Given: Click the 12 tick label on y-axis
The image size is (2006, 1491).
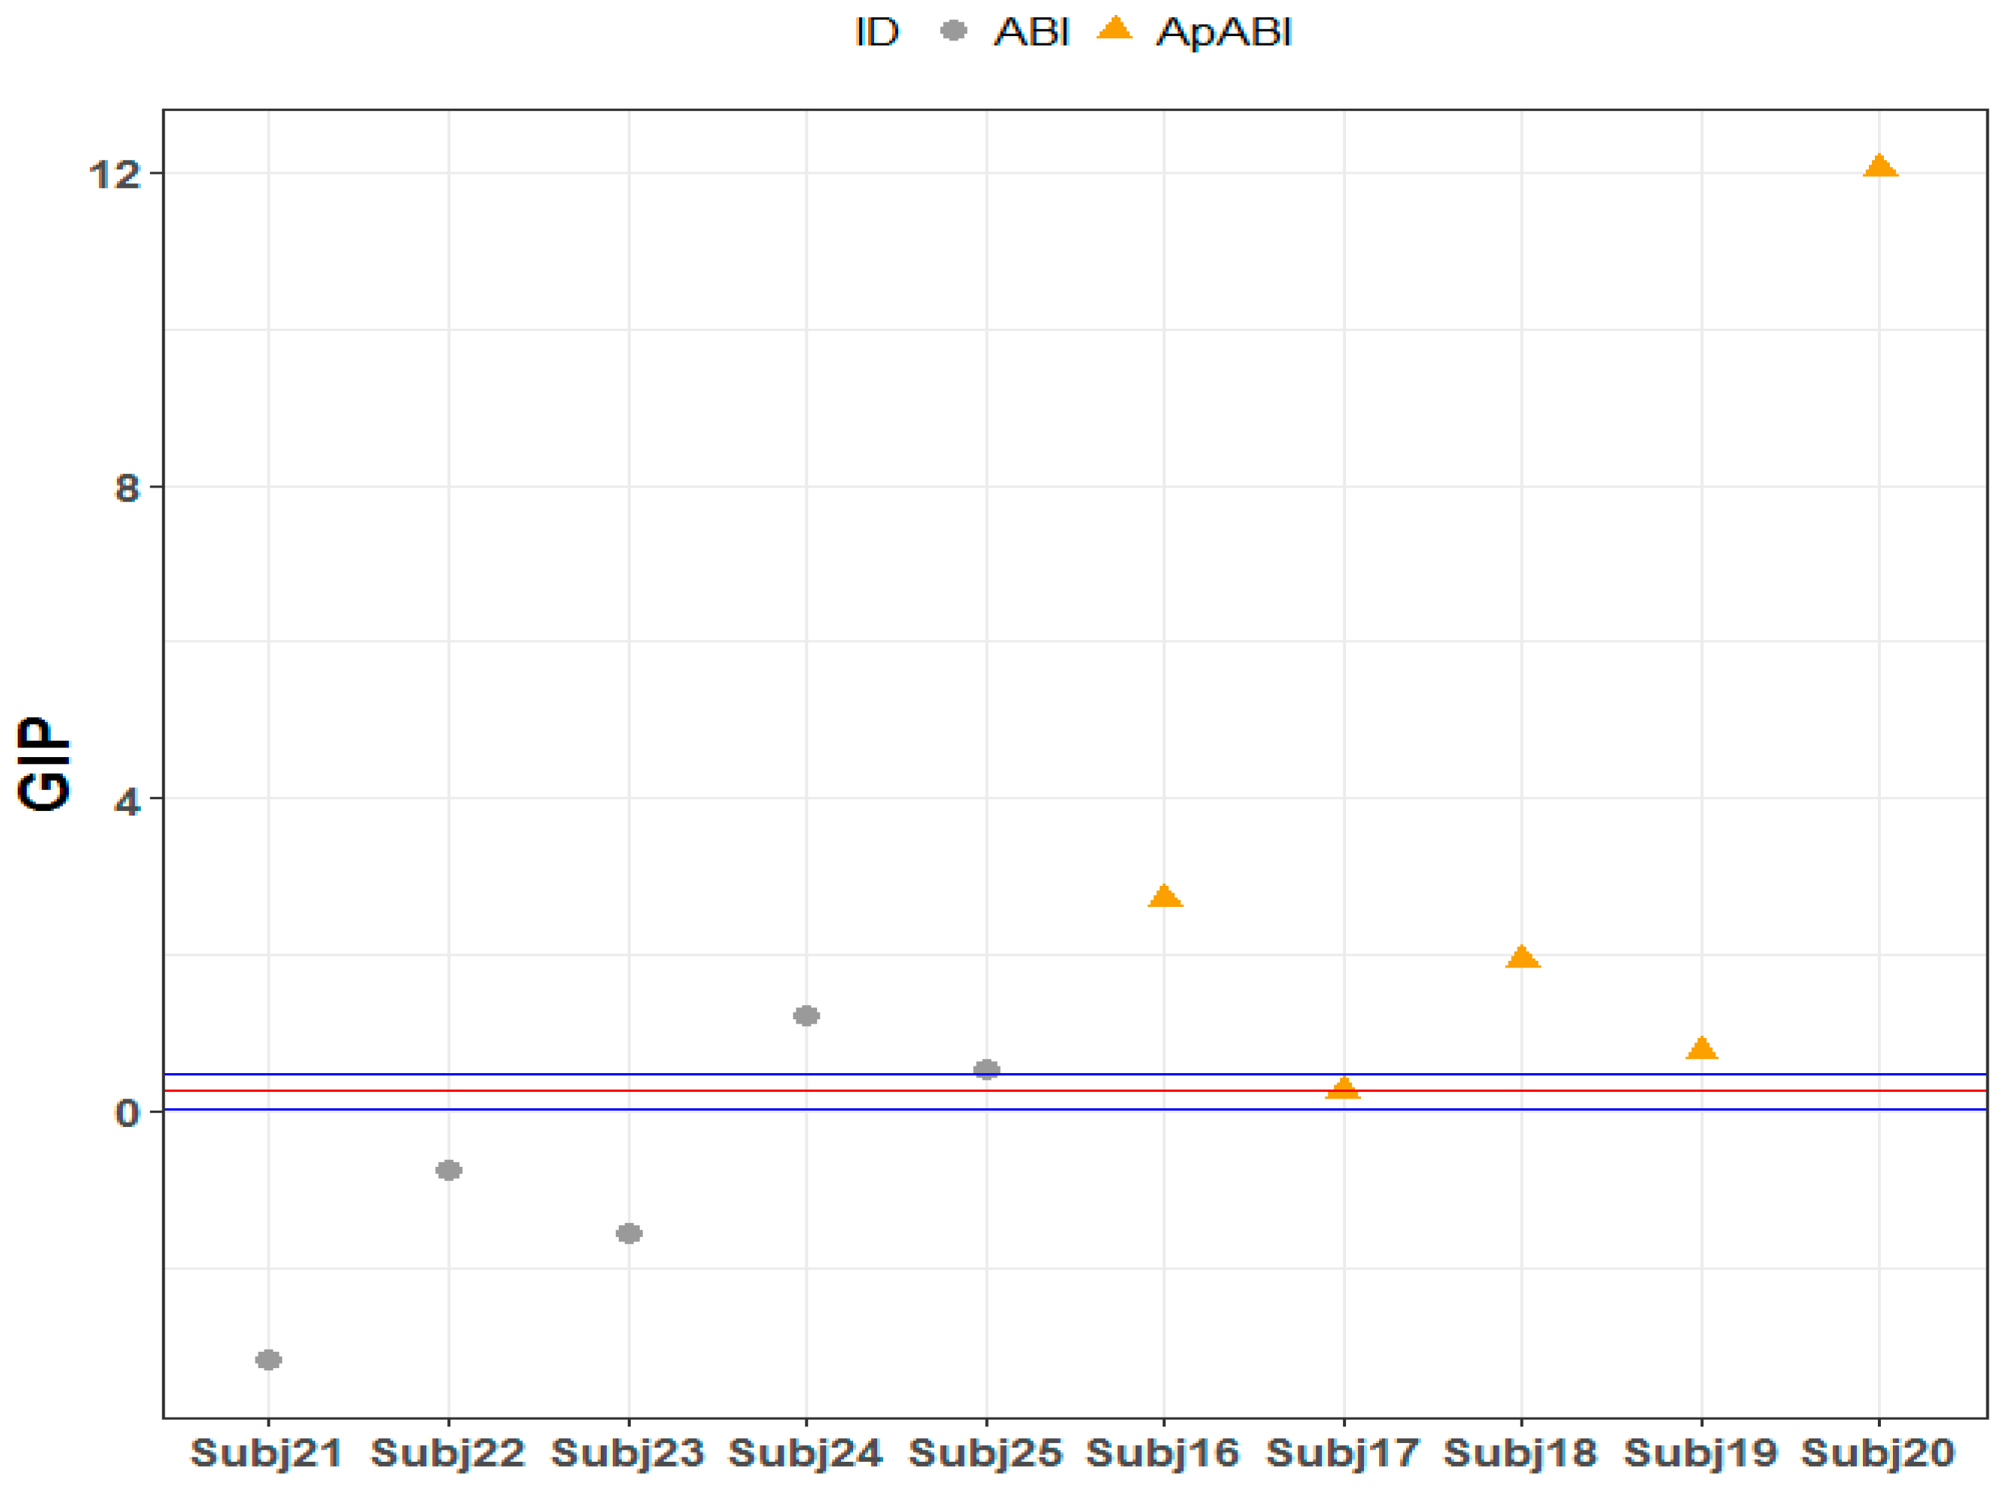Looking at the screenshot, I should tap(115, 173).
